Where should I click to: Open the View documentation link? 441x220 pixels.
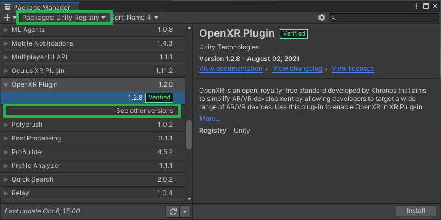click(230, 69)
